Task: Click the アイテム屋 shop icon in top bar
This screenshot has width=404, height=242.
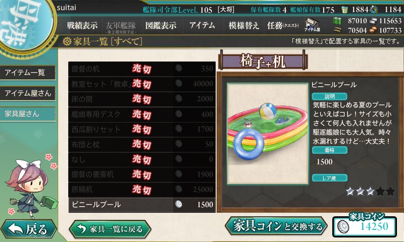Action: pos(312,25)
